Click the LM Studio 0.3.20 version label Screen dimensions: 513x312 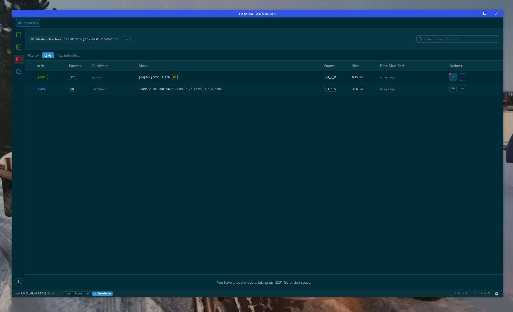(36, 293)
